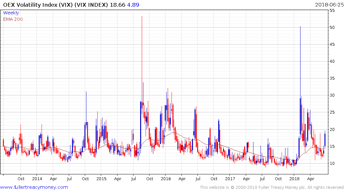Select the 10 y-axis label

(x=332, y=164)
